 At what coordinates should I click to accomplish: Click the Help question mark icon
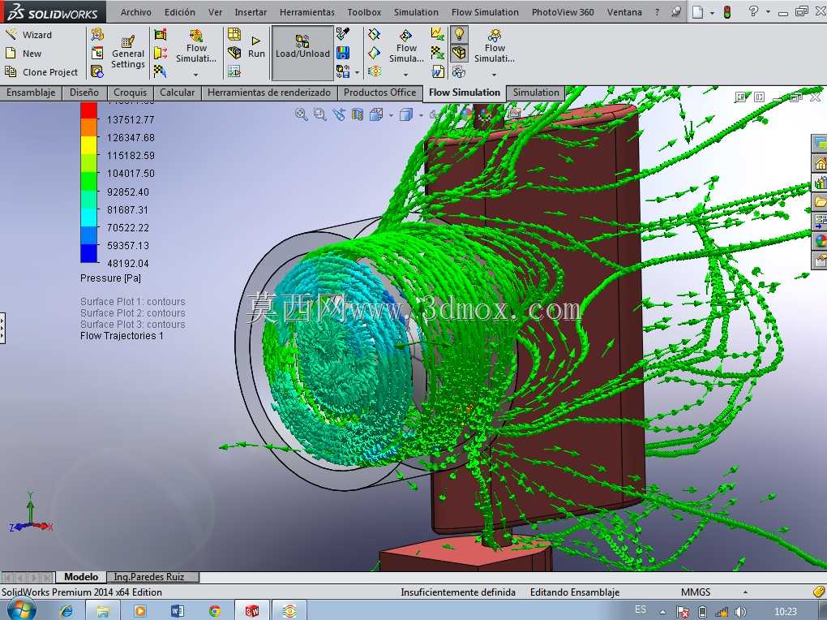click(x=753, y=11)
